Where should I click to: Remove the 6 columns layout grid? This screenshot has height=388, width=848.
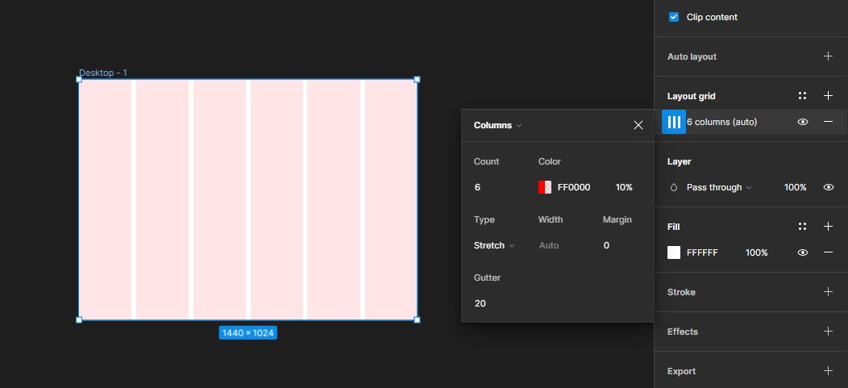[828, 122]
